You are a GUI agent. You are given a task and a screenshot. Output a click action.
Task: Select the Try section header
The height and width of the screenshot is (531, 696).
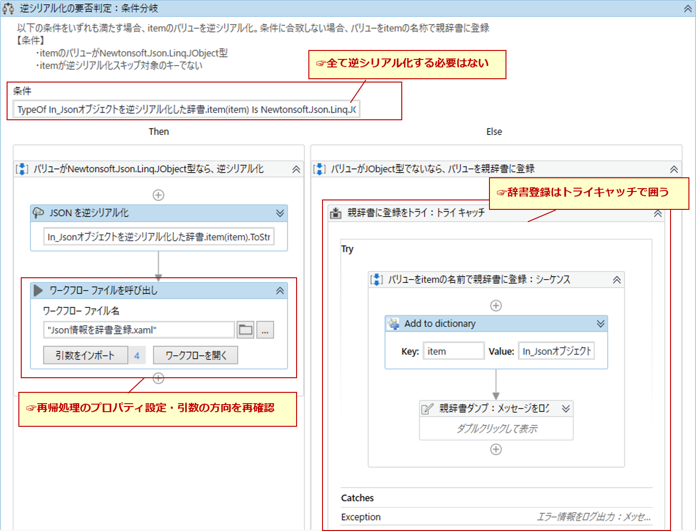tap(348, 249)
